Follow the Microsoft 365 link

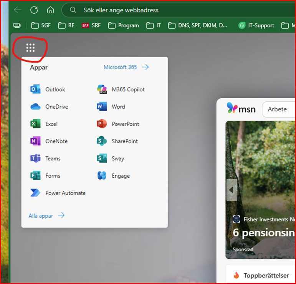tap(126, 67)
